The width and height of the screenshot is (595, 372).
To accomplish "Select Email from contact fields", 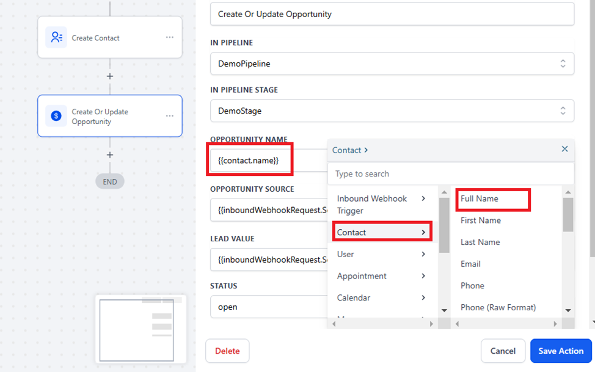I will tap(470, 264).
